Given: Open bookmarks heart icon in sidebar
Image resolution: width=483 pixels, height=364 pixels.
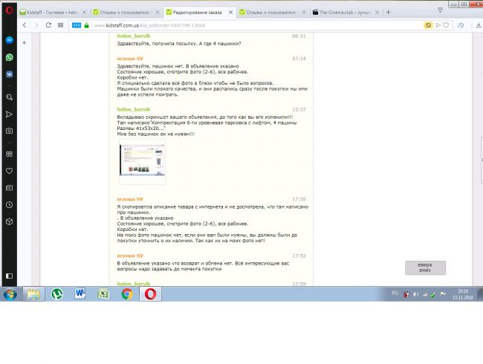Looking at the screenshot, I should point(9,171).
